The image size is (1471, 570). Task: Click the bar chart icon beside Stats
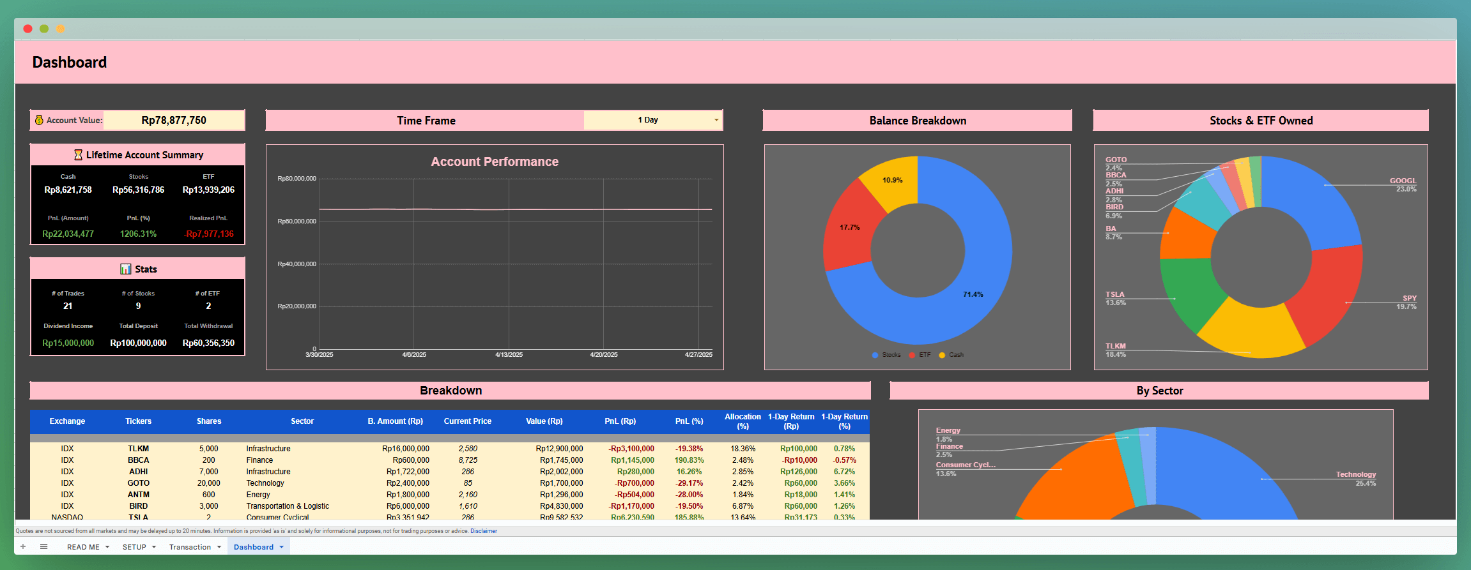point(126,269)
